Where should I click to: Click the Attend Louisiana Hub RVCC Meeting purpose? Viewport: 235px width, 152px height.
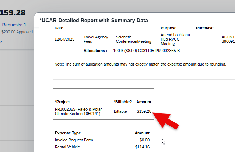click(x=175, y=39)
